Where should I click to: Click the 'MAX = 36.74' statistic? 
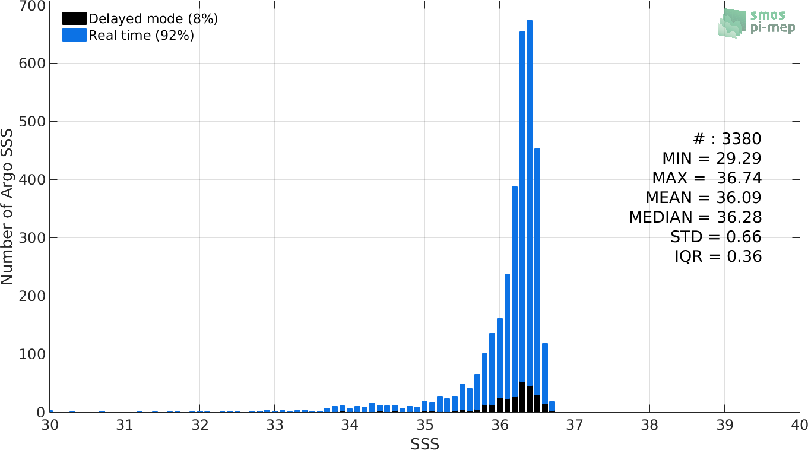coord(706,178)
